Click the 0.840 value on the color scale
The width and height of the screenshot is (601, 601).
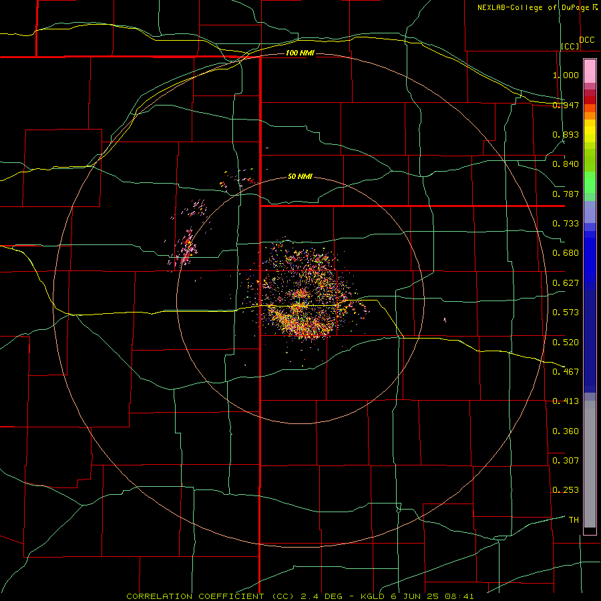(566, 164)
